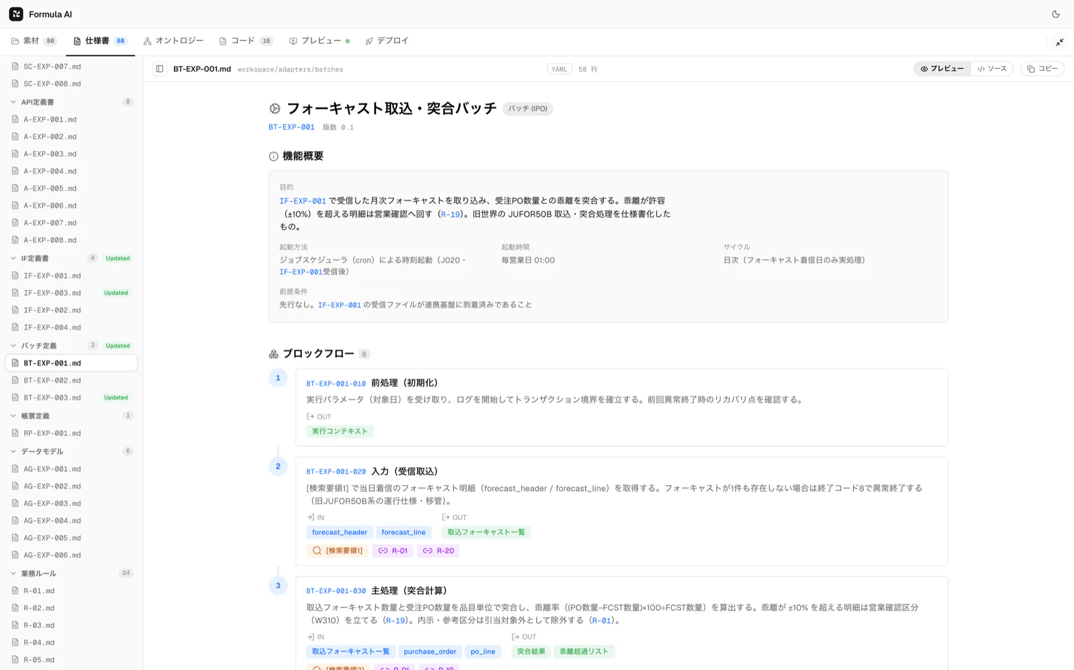Open the 素材 tab
Screen dimensions: 1074x670
pyautogui.click(x=34, y=41)
